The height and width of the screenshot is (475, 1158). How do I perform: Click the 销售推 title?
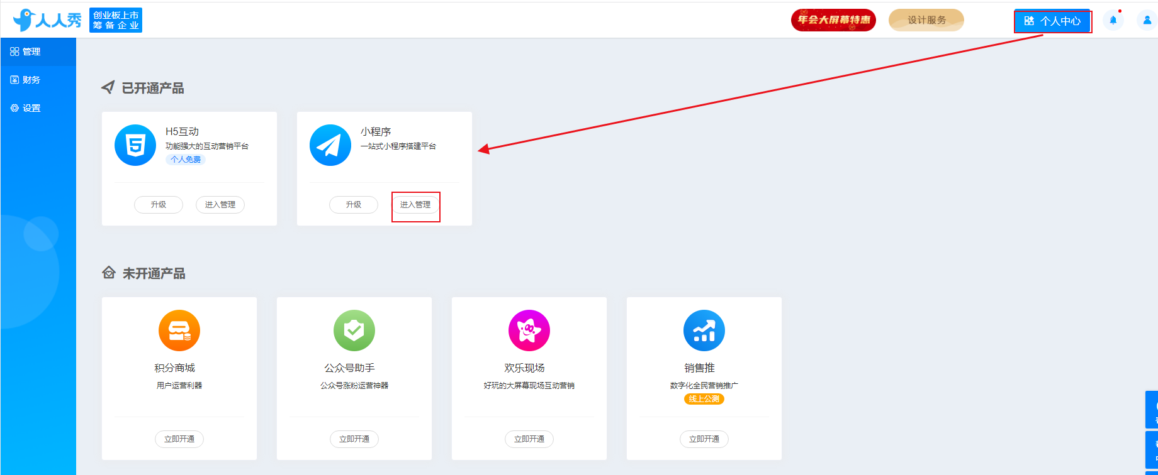pos(700,368)
